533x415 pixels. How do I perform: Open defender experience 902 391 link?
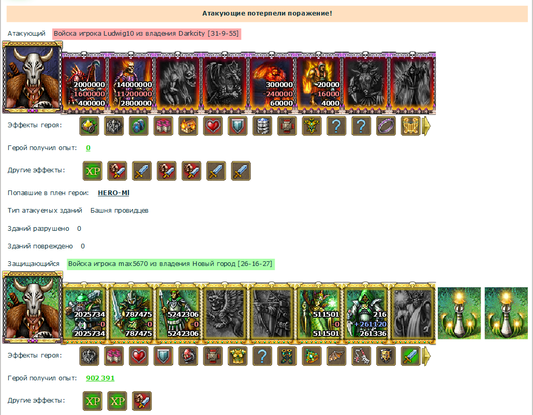pos(100,378)
